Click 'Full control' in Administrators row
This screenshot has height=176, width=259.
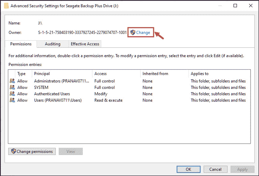[x=104, y=81]
